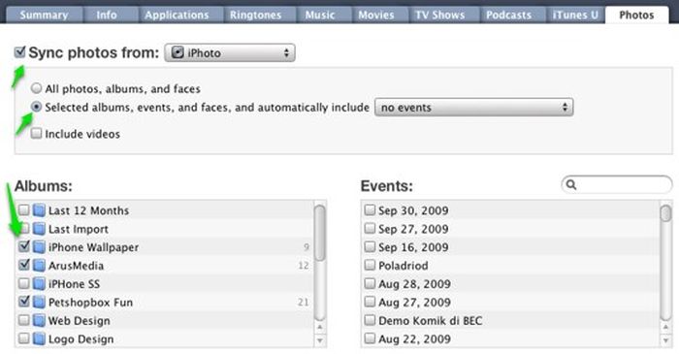The height and width of the screenshot is (354, 679).
Task: Click photo count 9 beside iPhone Wallpaper
Action: point(307,247)
